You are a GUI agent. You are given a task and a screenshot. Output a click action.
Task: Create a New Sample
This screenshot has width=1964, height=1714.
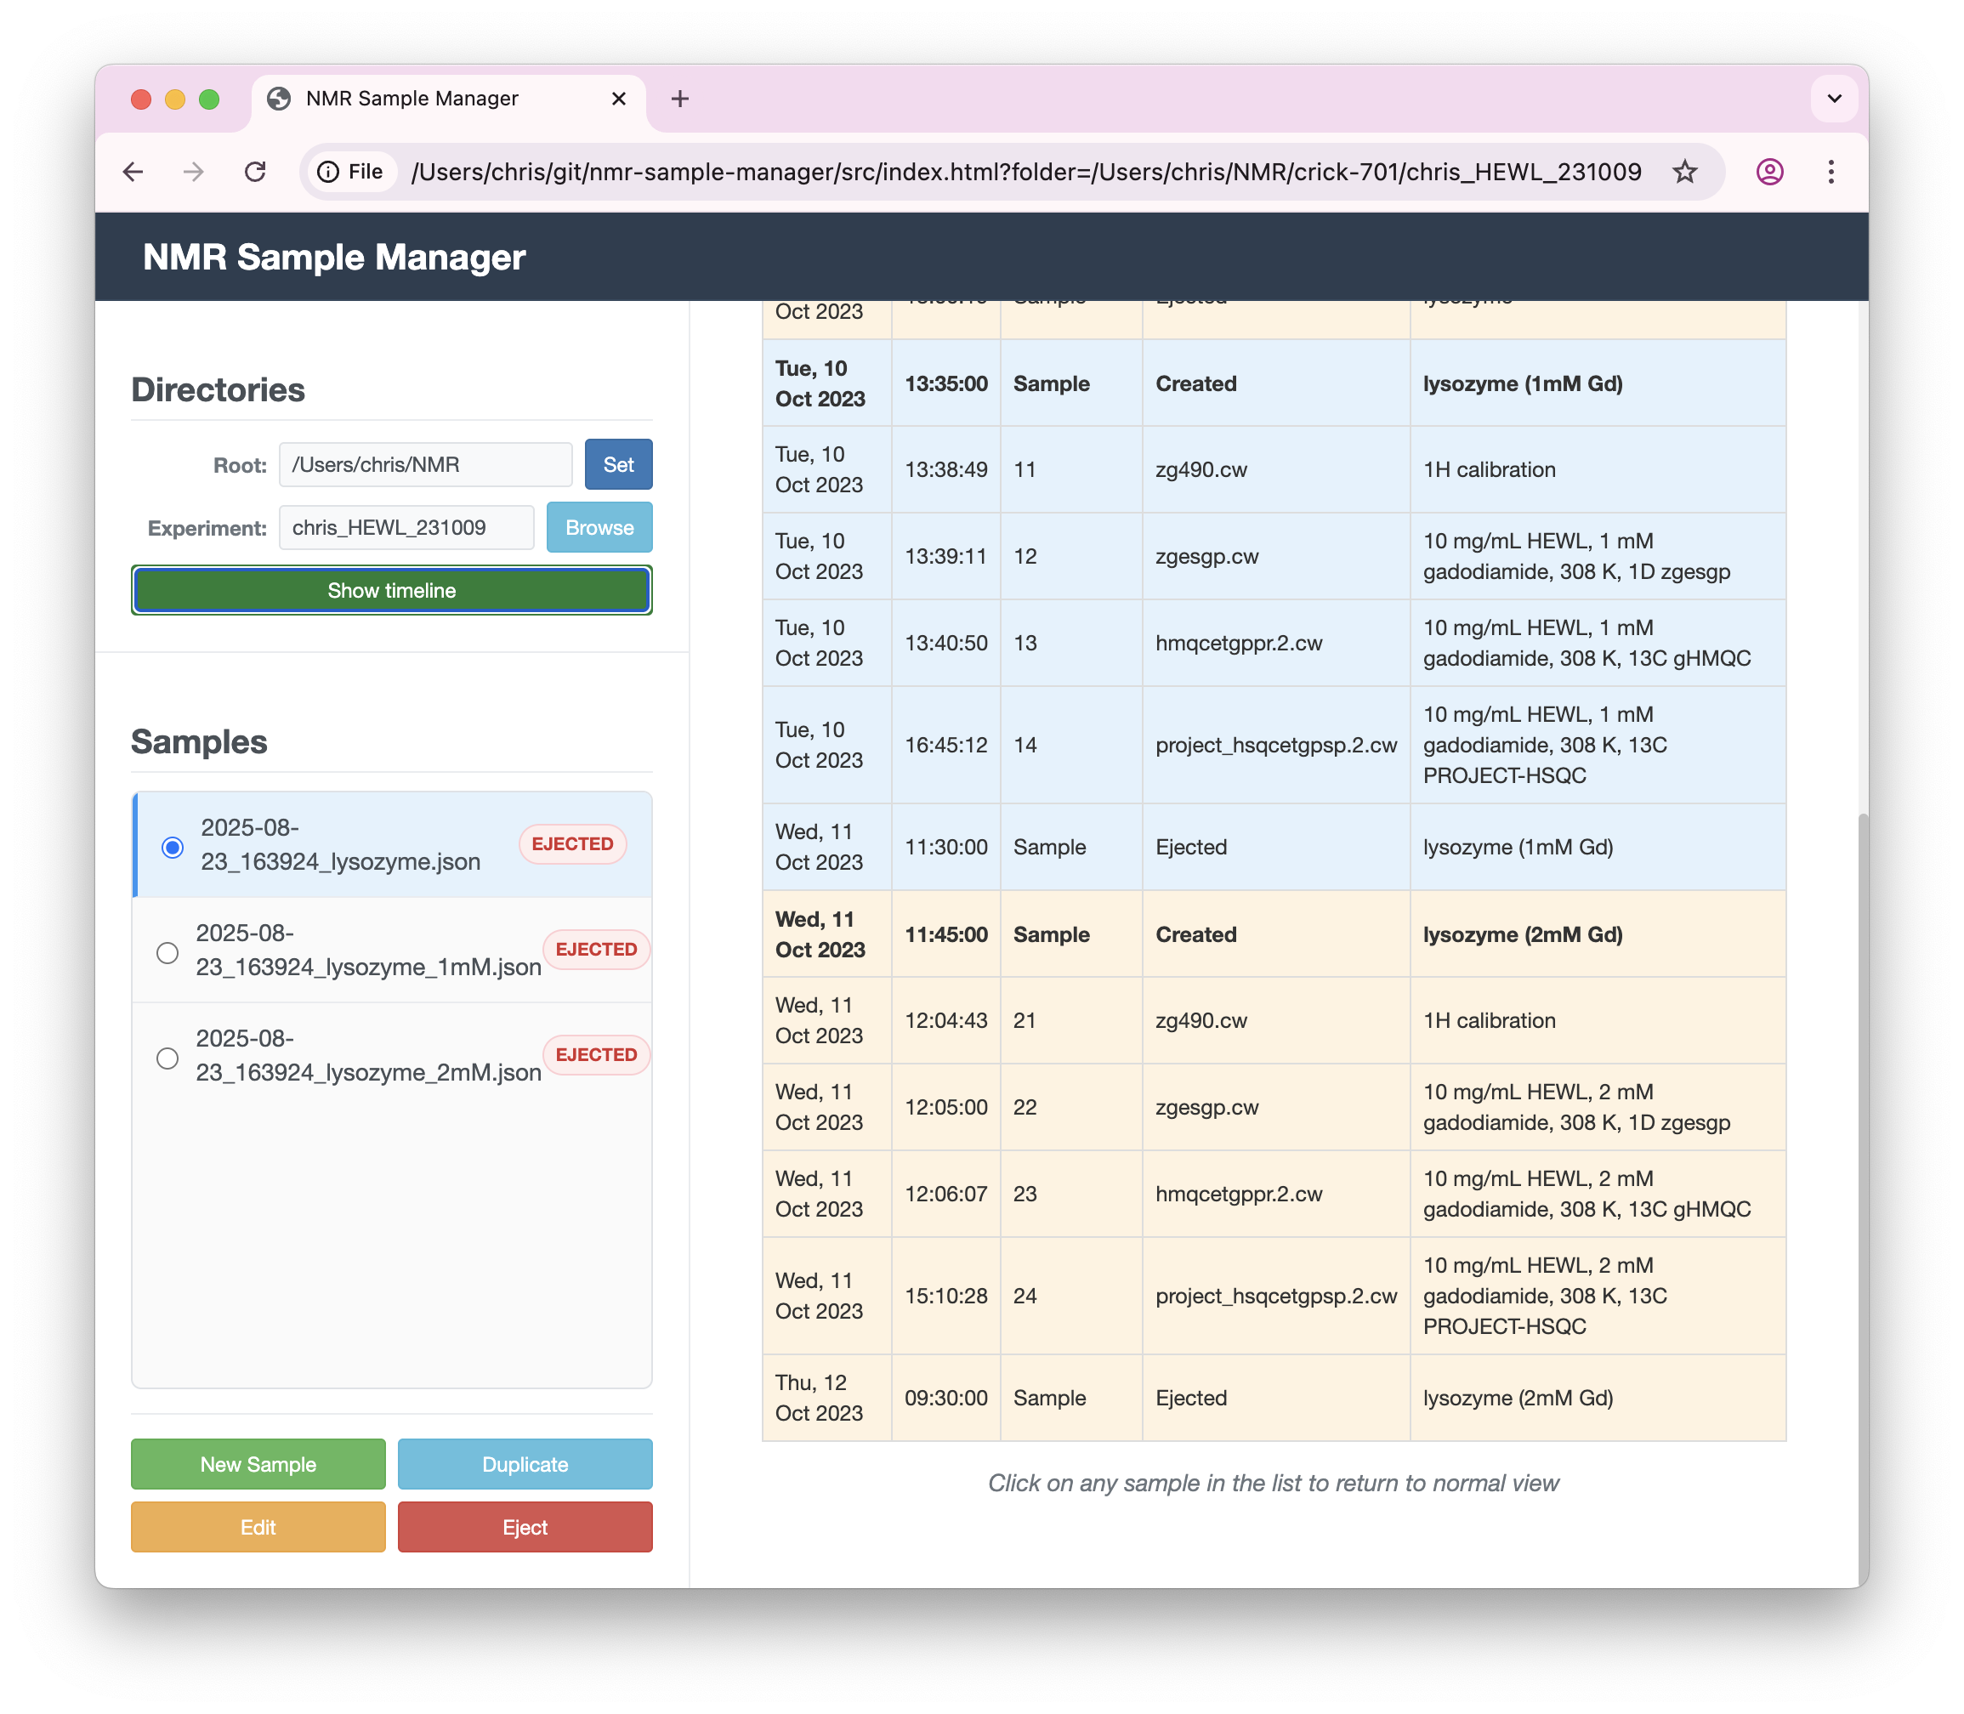(x=258, y=1463)
